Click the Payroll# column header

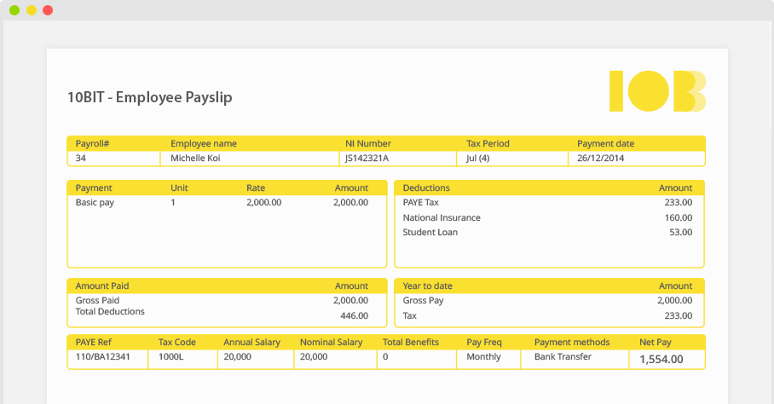click(92, 143)
